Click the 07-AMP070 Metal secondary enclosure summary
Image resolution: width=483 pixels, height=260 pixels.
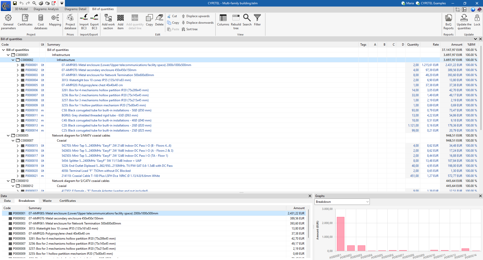click(x=99, y=70)
